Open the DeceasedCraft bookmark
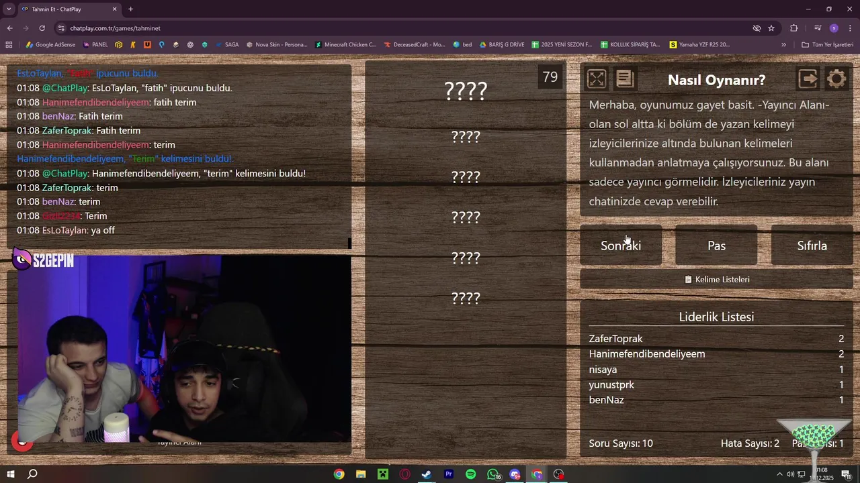The image size is (860, 483). pyautogui.click(x=415, y=45)
